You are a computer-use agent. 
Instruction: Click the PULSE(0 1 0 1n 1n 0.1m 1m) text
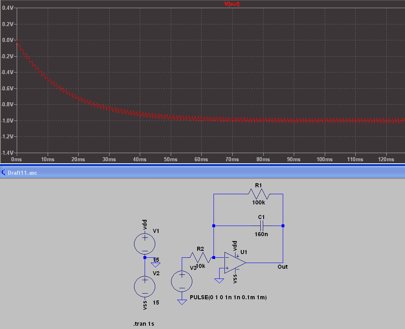(x=228, y=297)
